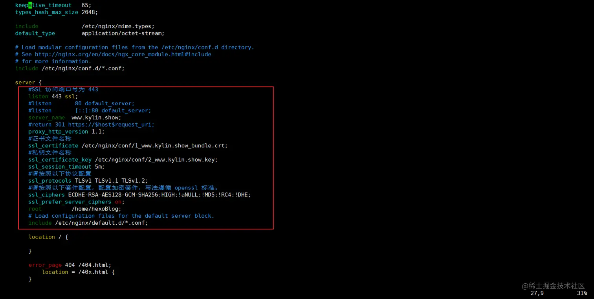Select the value '2048;' in the config
This screenshot has width=594, height=299.
point(90,13)
